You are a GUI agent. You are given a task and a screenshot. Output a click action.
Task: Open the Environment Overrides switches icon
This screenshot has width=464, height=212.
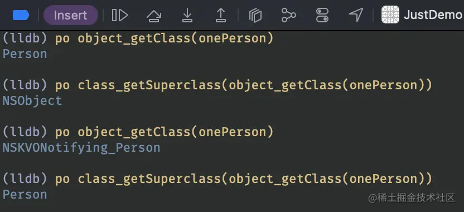click(x=322, y=15)
